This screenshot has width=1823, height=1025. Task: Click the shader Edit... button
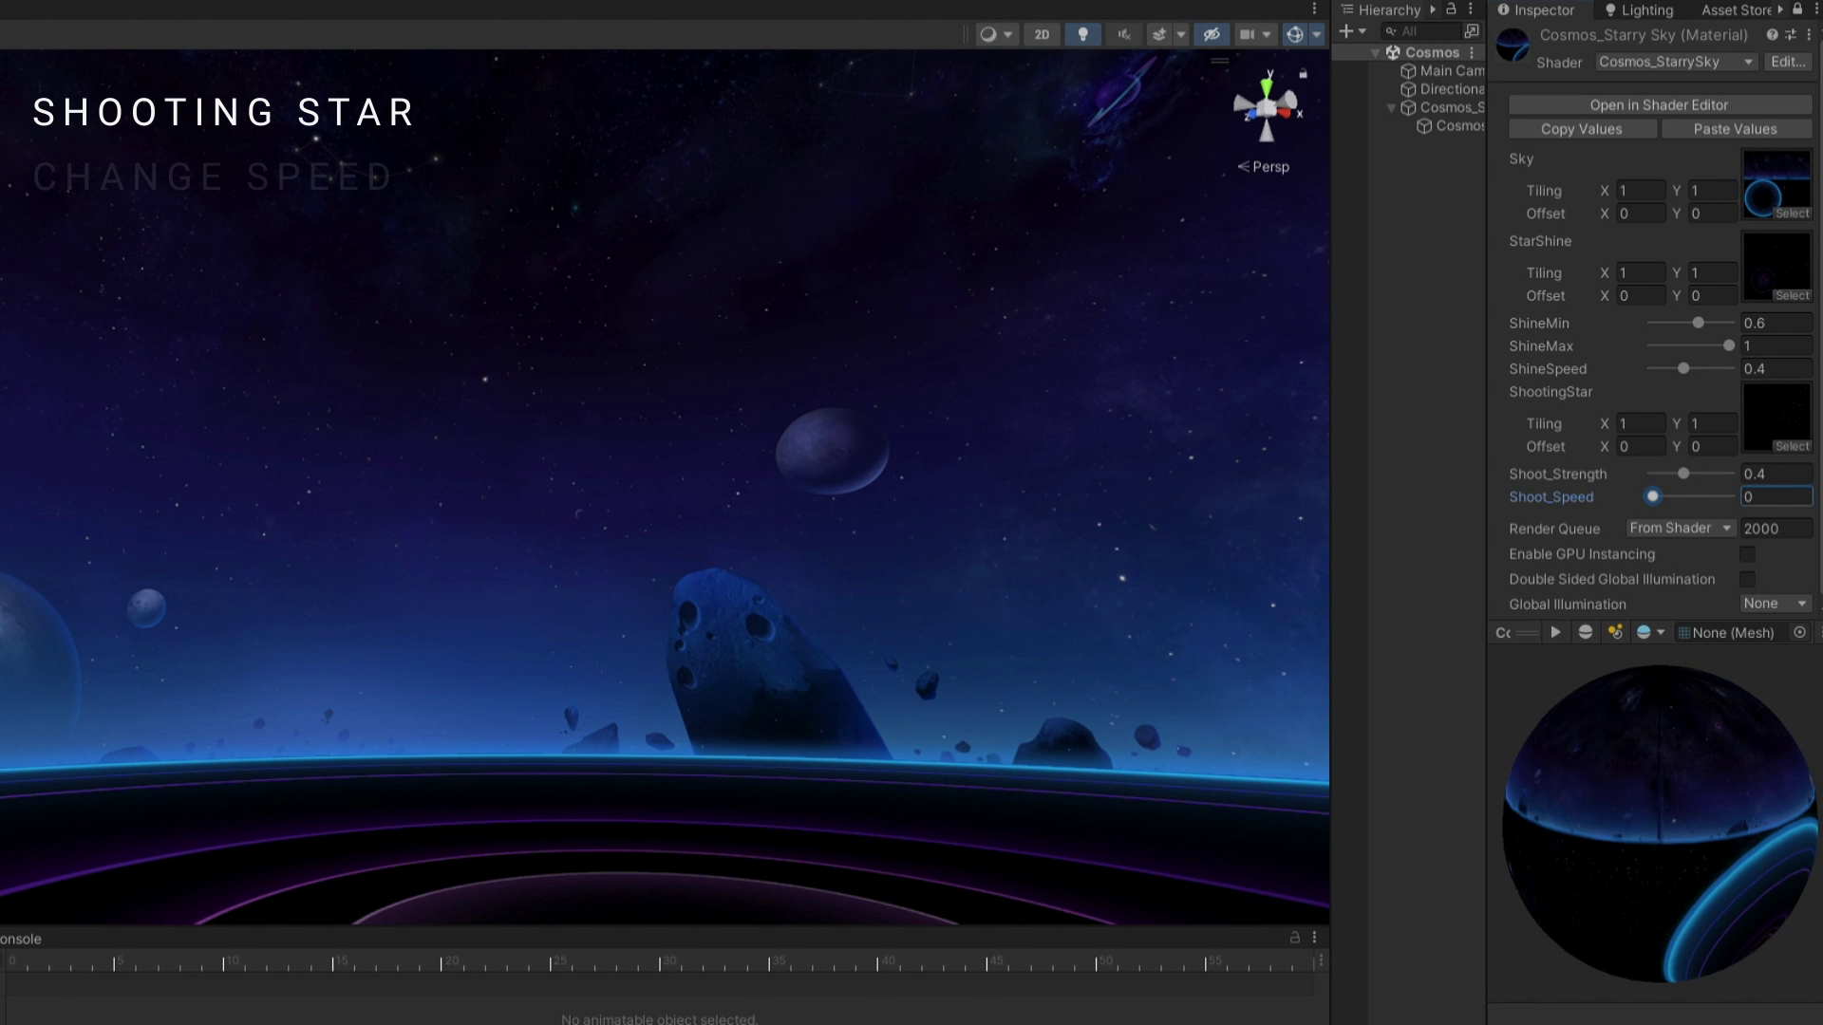[1788, 62]
